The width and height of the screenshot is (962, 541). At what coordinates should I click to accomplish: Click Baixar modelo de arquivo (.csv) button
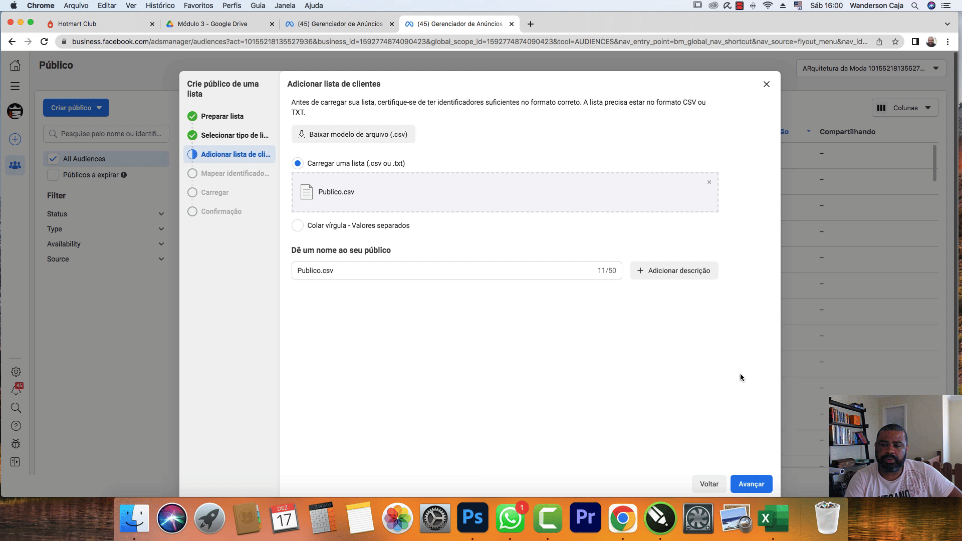(353, 134)
